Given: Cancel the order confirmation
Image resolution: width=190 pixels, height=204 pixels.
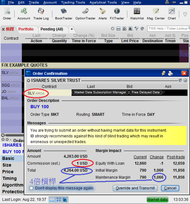Looking at the screenshot, I should pyautogui.click(x=170, y=188).
